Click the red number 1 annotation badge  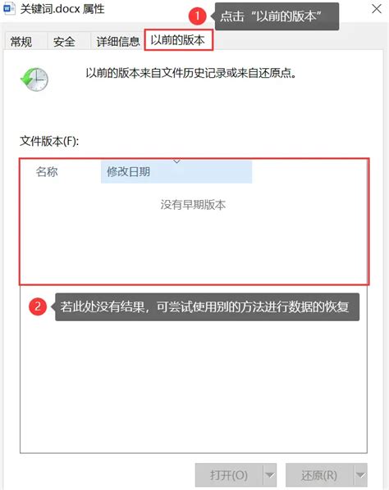tap(197, 16)
